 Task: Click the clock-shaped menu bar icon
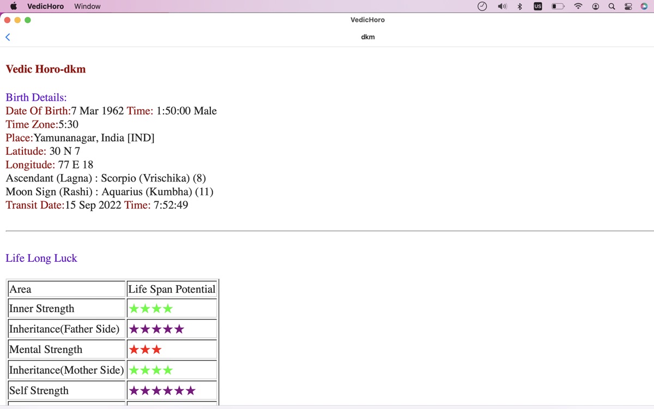pyautogui.click(x=482, y=7)
